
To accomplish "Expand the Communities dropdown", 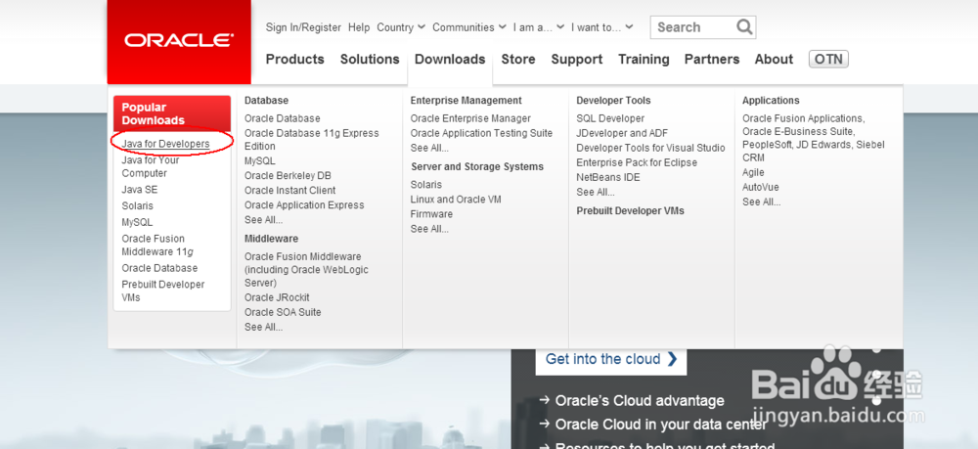I will [x=469, y=27].
